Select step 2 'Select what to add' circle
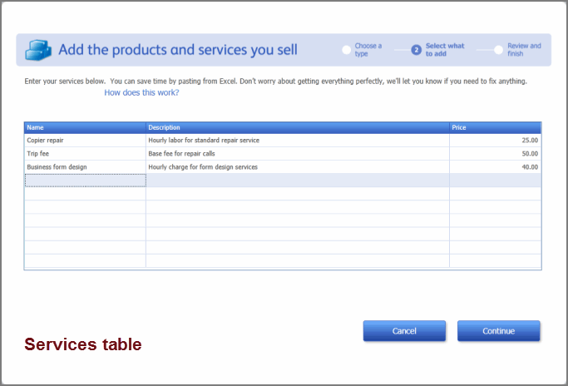 (416, 50)
